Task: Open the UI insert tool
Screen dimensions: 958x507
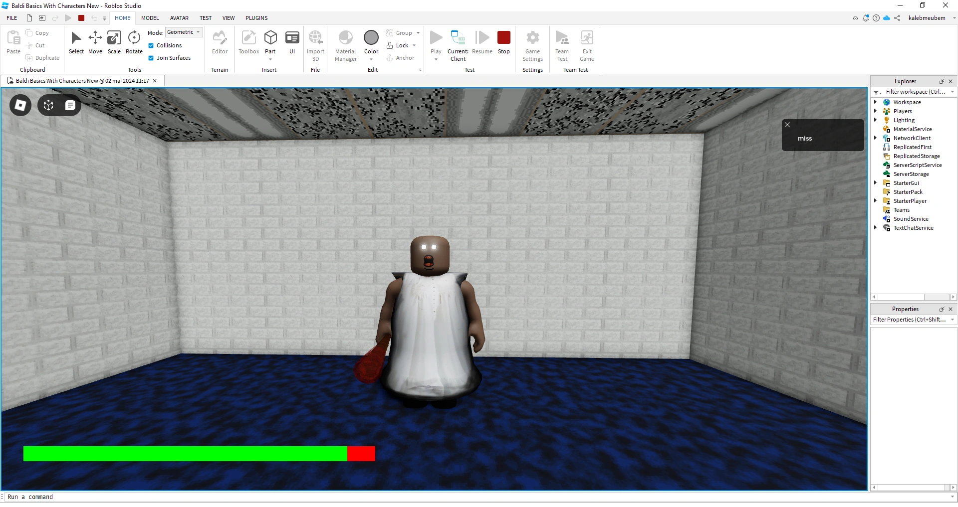Action: pyautogui.click(x=292, y=42)
